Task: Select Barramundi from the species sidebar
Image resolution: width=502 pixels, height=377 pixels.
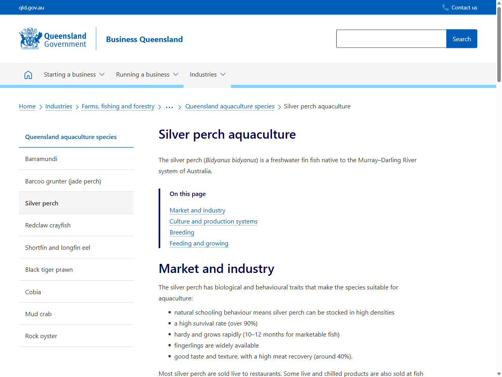Action: (x=41, y=159)
